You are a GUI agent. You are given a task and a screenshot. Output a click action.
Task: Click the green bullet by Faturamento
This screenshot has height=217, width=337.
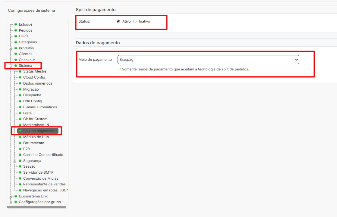tap(20, 143)
